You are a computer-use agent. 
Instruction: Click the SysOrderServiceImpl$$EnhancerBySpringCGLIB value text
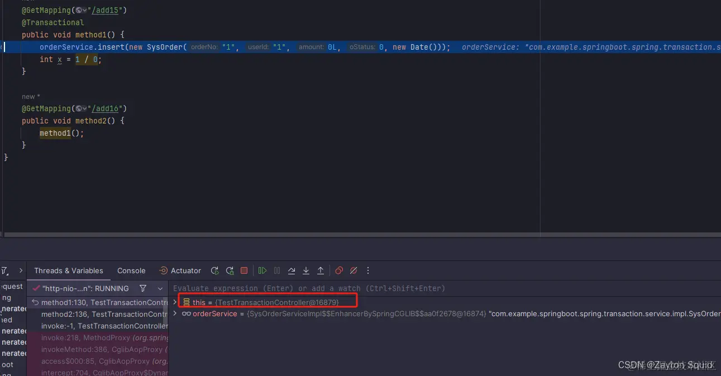tap(366, 314)
